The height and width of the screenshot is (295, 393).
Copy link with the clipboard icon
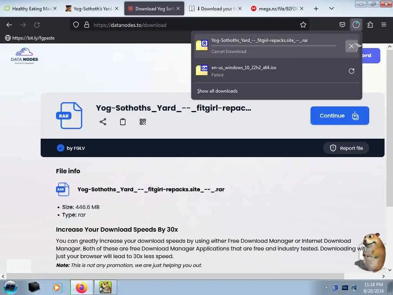[123, 122]
